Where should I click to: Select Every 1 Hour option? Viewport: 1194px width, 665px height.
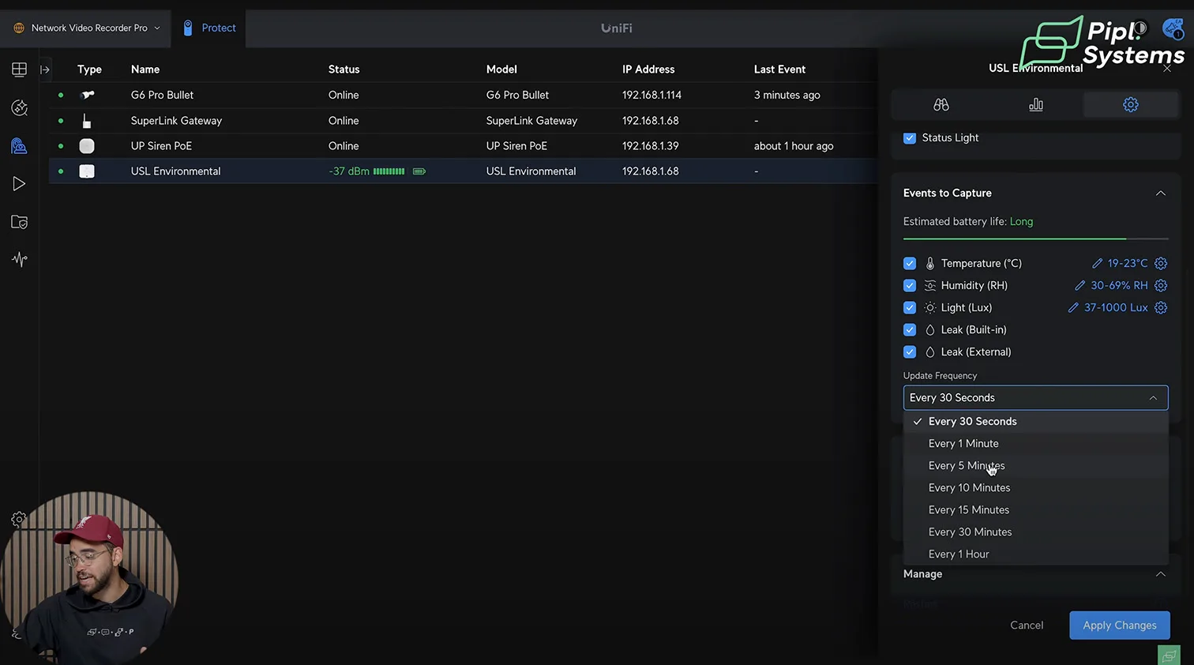coord(1035,554)
